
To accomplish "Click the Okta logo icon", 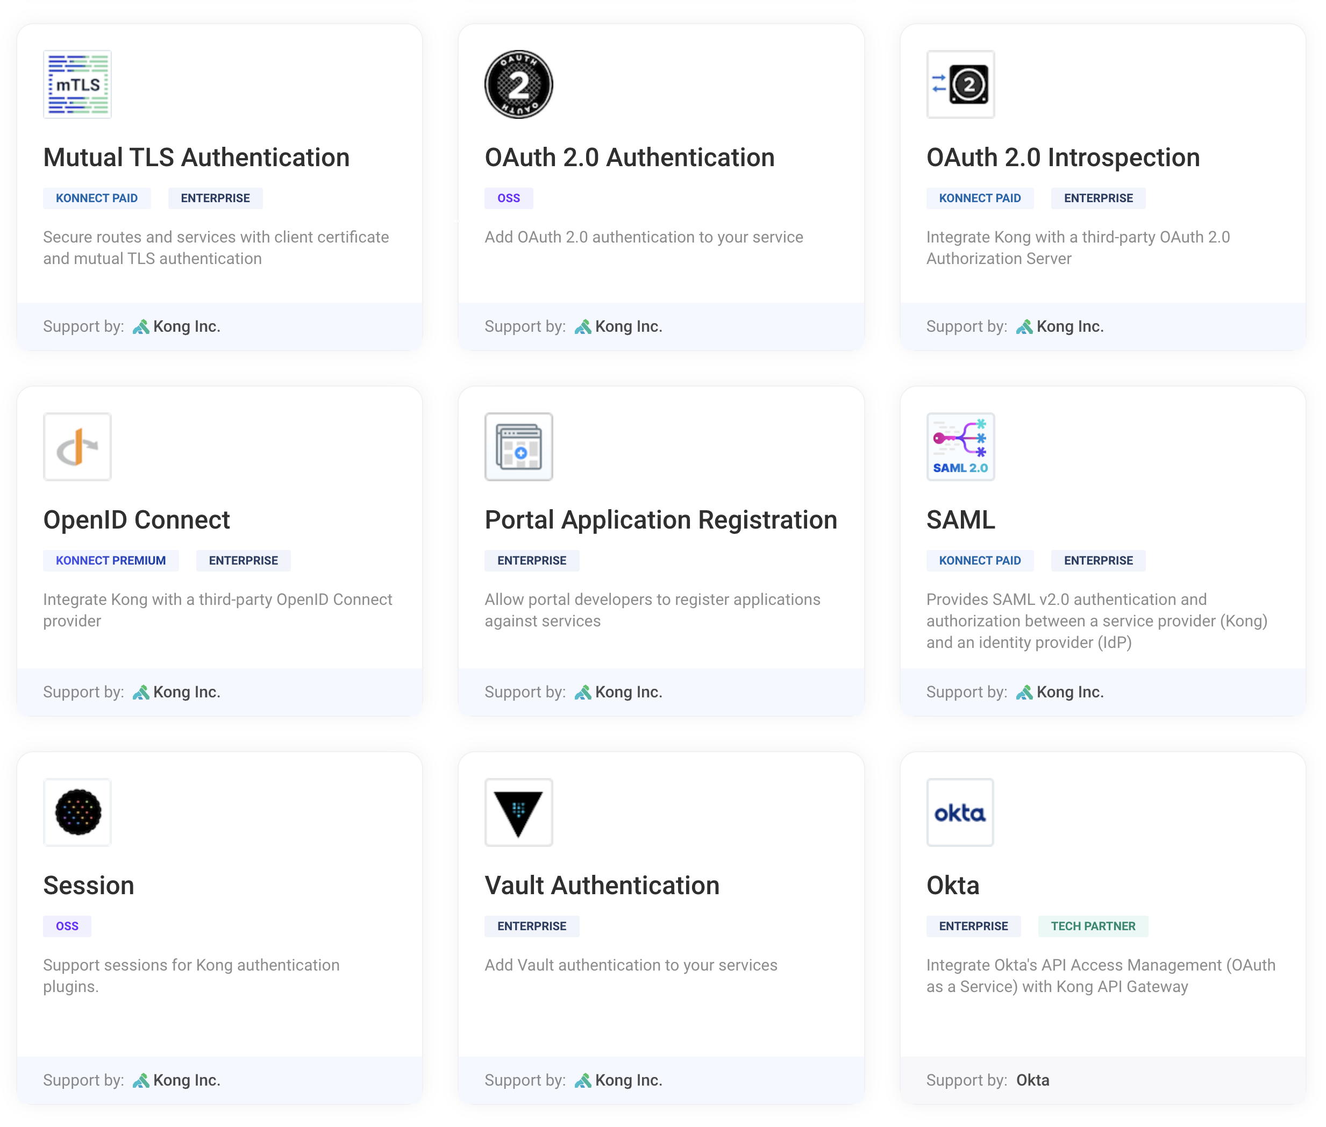I will click(x=960, y=812).
